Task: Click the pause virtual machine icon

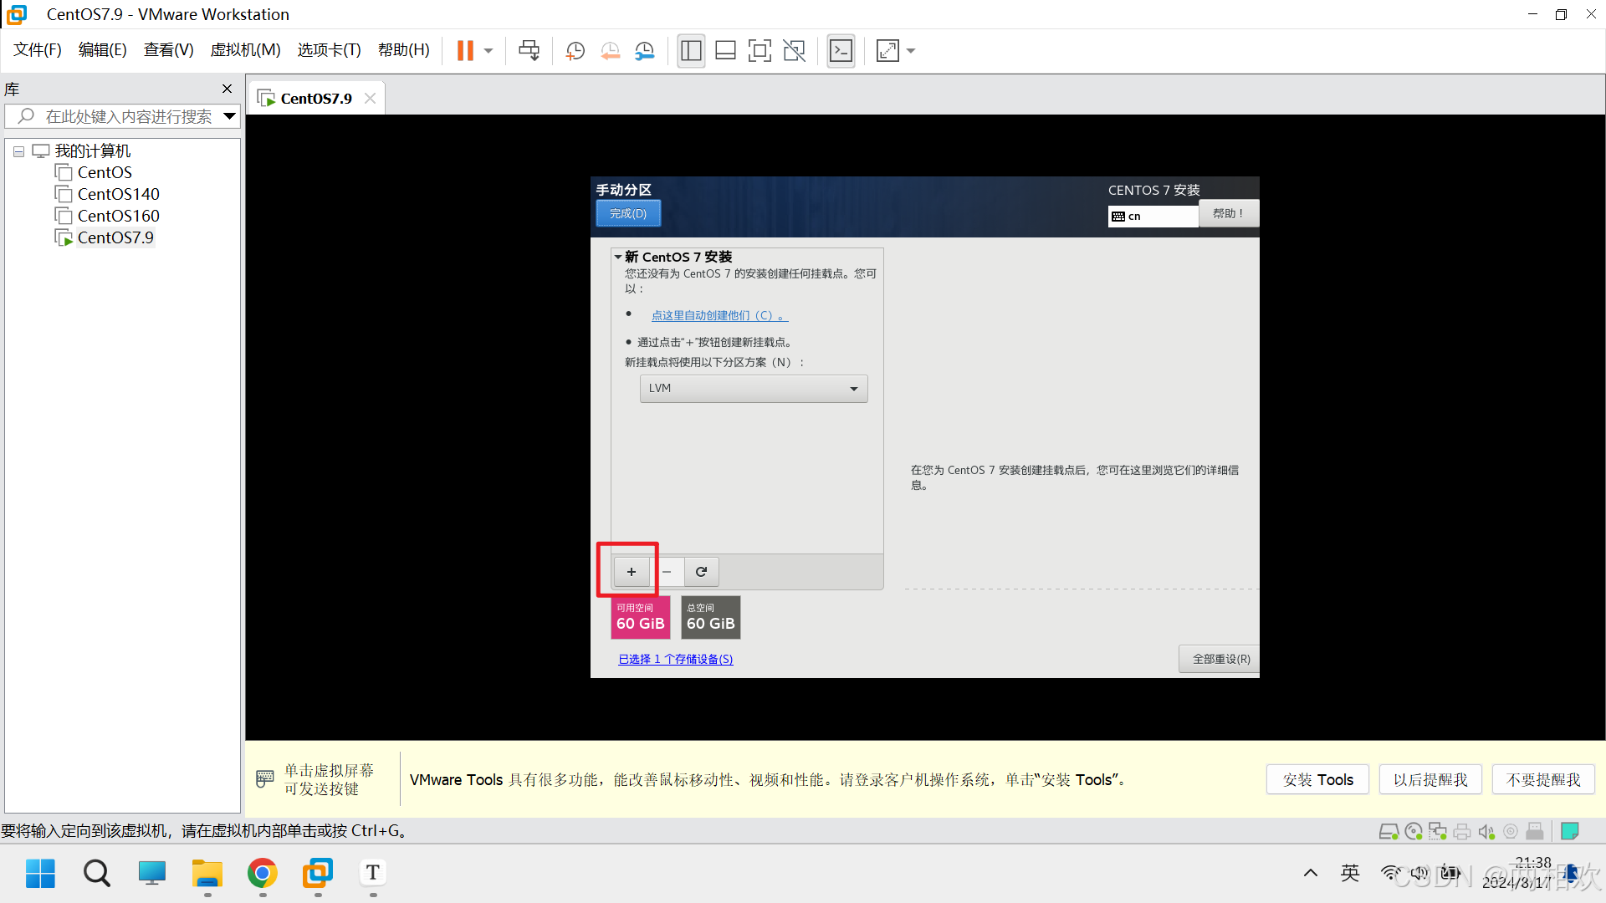Action: coord(465,51)
